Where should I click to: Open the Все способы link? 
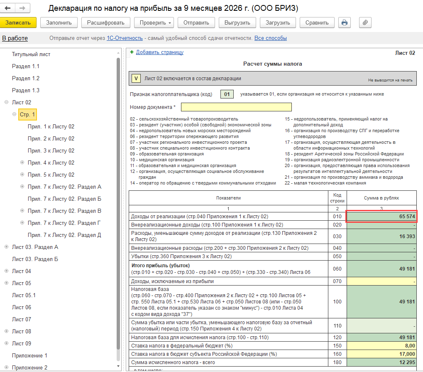[x=271, y=38]
